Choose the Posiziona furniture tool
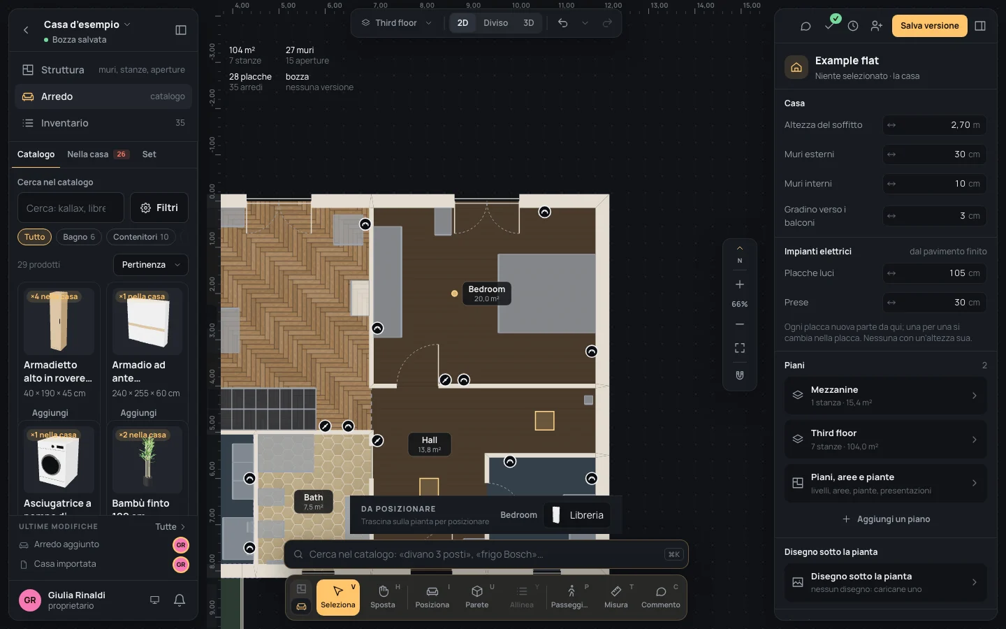Viewport: 1006px width, 629px height. click(x=432, y=598)
